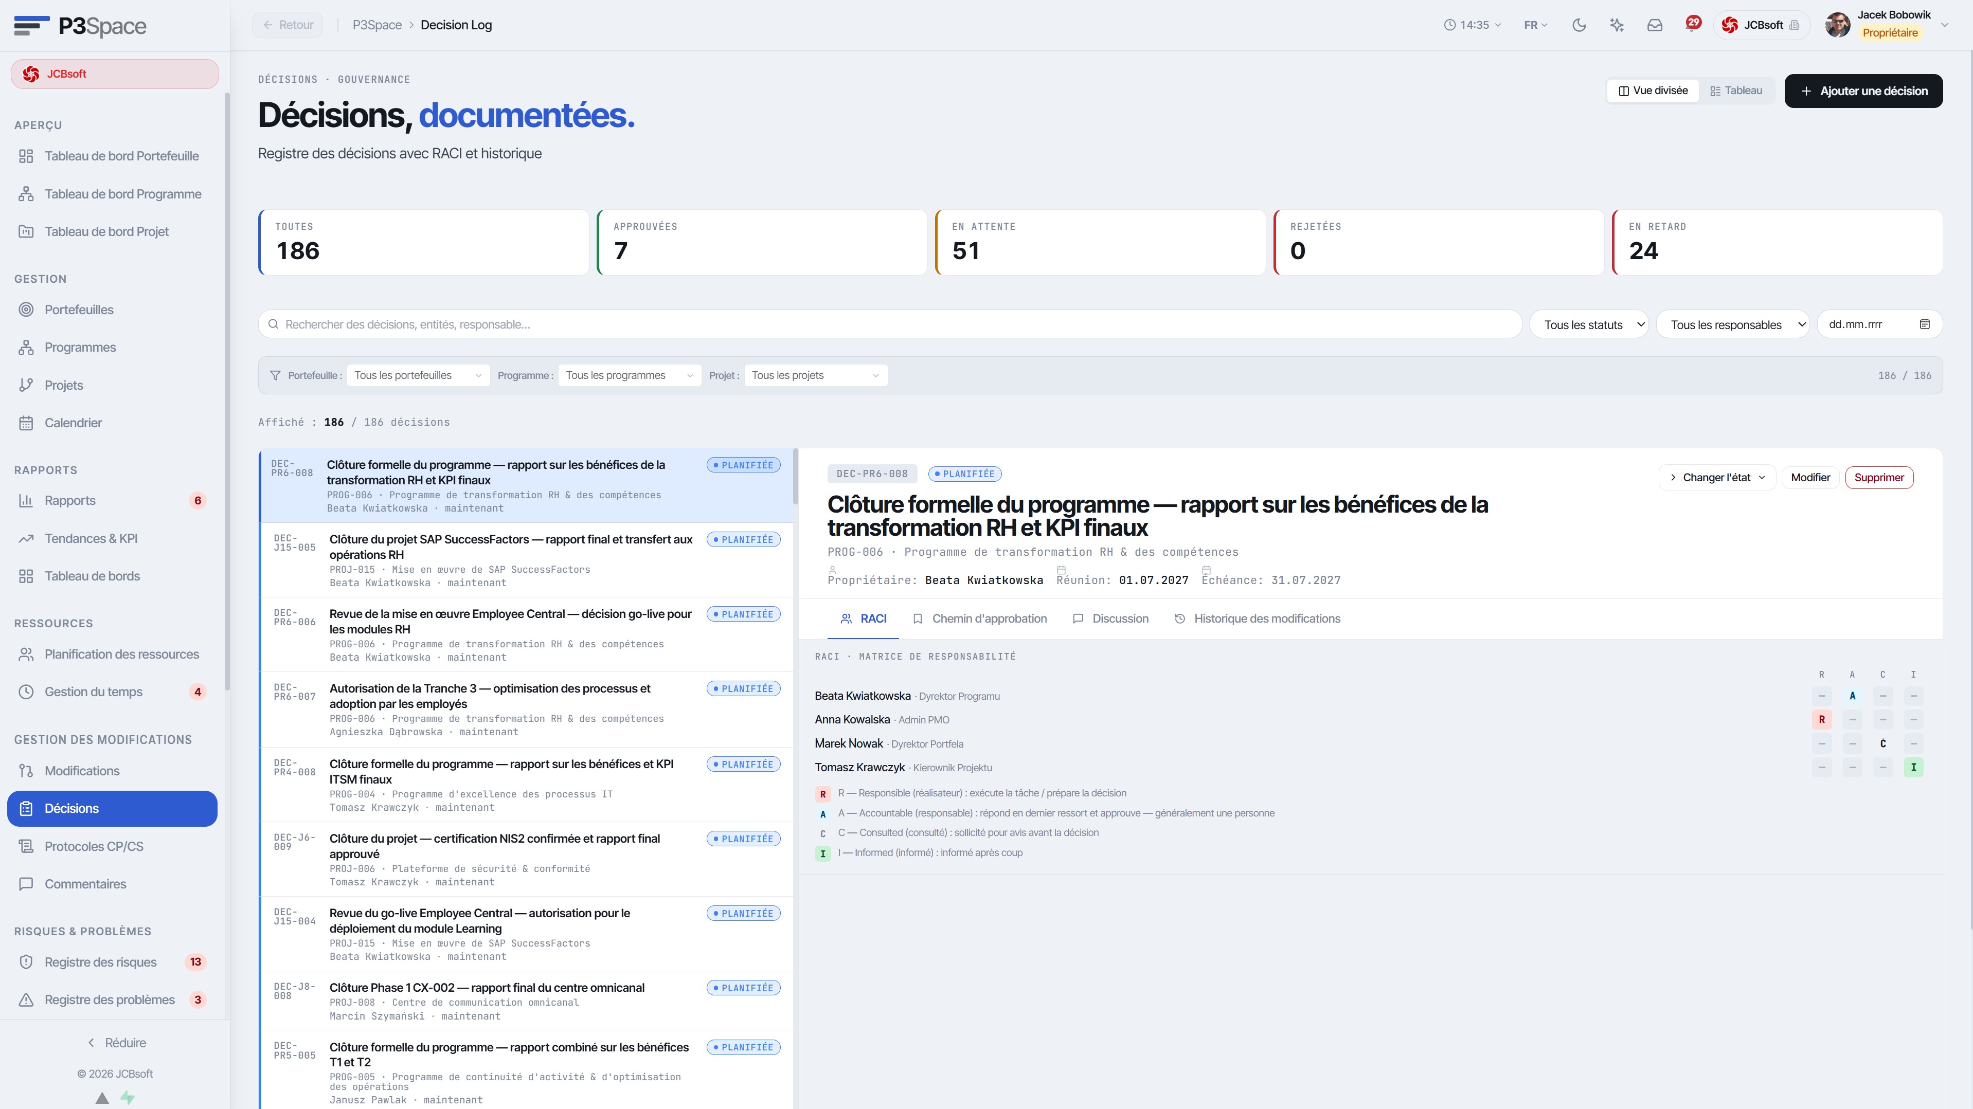Click the P3Space logo
The width and height of the screenshot is (1973, 1109).
tap(80, 26)
